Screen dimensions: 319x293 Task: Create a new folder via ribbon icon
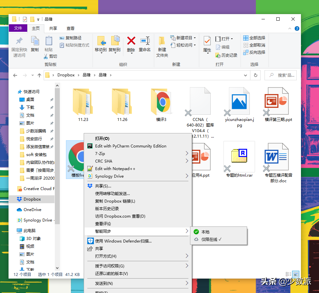[162, 41]
